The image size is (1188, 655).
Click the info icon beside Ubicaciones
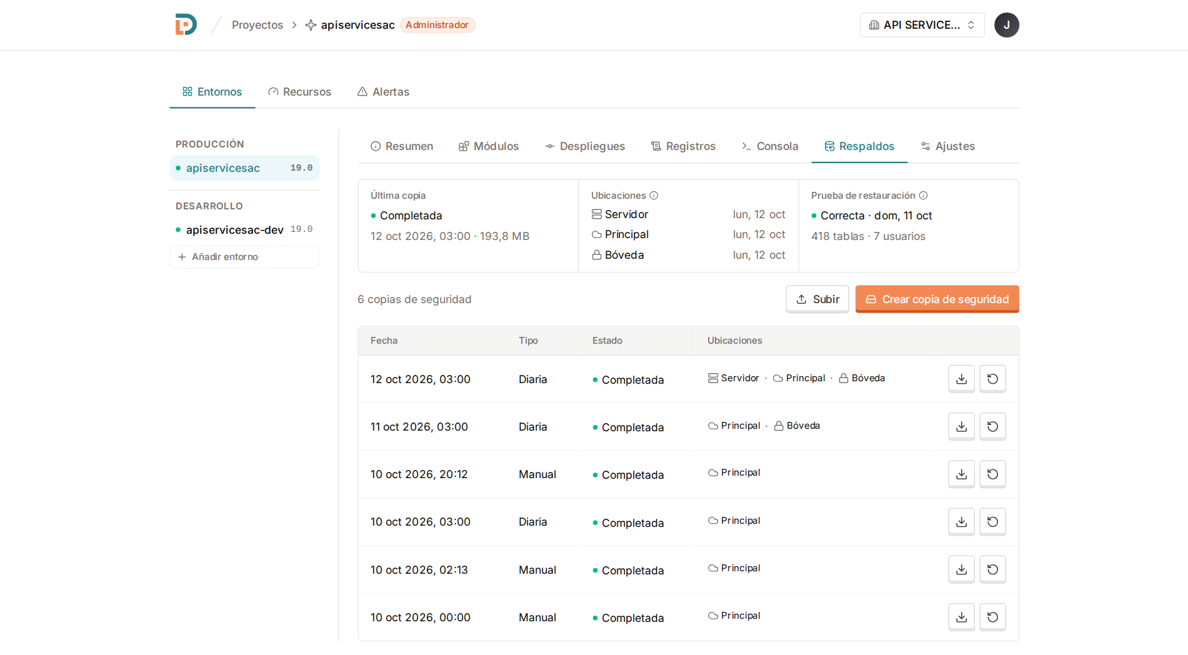tap(654, 196)
